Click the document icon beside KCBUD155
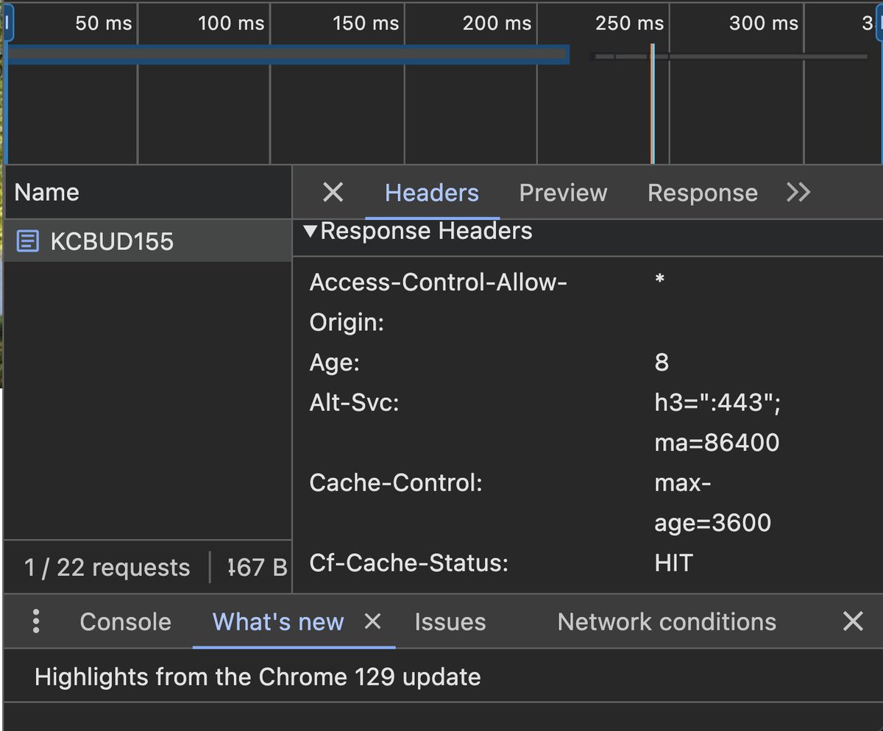The image size is (883, 731). point(26,240)
